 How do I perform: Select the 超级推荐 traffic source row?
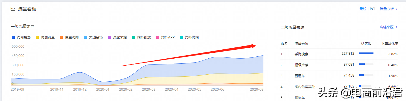(339, 65)
